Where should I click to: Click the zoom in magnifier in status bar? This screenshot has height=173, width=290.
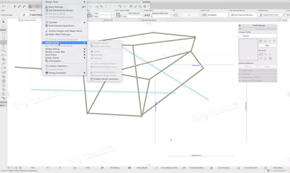16,168
